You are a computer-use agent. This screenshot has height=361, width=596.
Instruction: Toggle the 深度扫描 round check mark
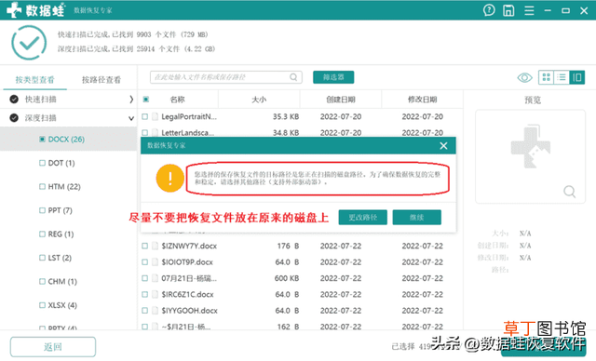tap(14, 117)
